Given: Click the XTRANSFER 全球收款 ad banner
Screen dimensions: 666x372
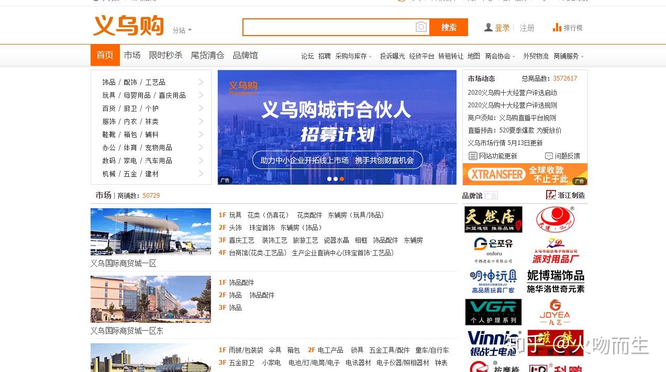Looking at the screenshot, I should tap(525, 174).
